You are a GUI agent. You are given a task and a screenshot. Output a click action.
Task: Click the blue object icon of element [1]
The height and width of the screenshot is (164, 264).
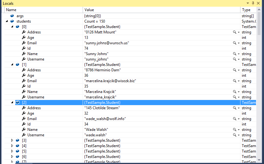[x=18, y=65]
